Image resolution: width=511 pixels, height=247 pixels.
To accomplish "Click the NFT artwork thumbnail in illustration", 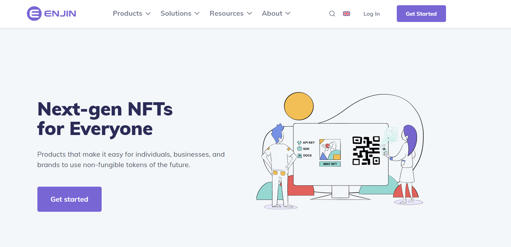I will [x=330, y=150].
